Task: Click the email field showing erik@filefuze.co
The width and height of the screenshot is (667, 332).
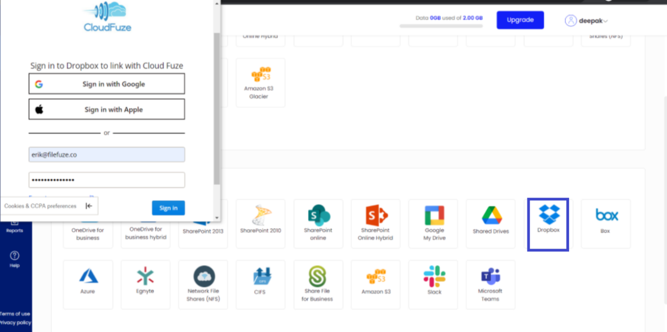Action: click(106, 154)
